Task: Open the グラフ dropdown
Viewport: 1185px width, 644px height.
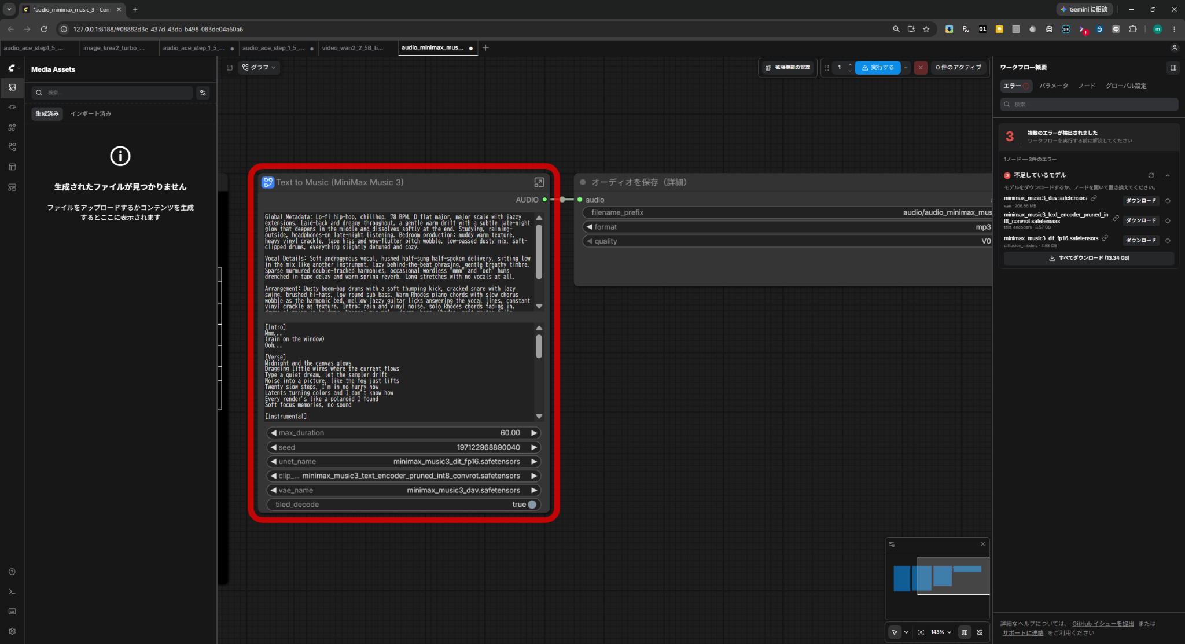Action: click(x=259, y=68)
